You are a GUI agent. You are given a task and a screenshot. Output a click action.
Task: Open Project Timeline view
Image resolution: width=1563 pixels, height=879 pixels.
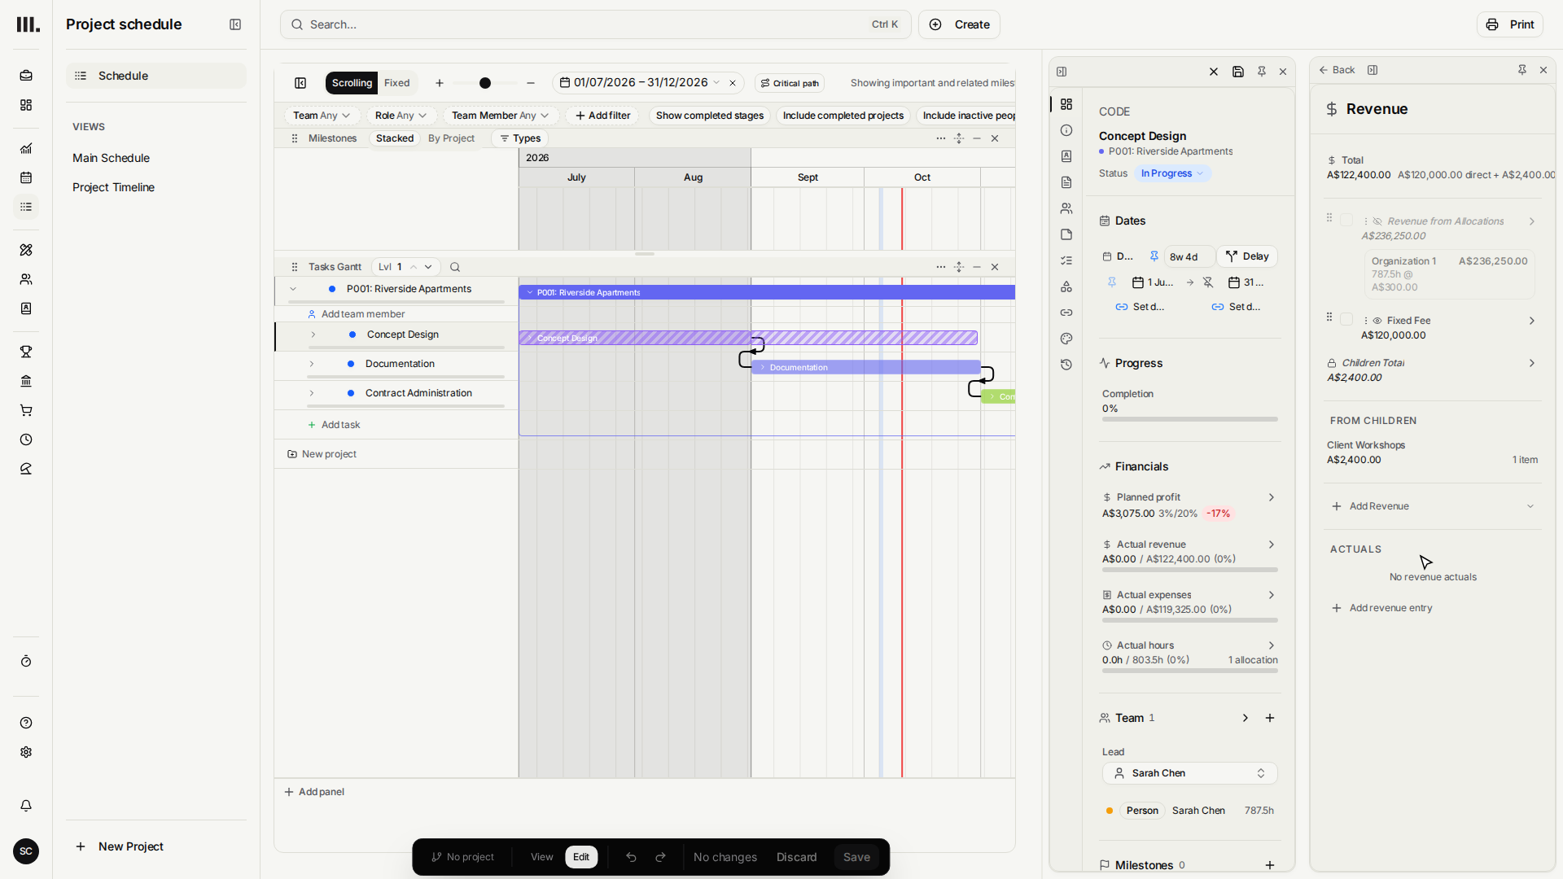113,187
